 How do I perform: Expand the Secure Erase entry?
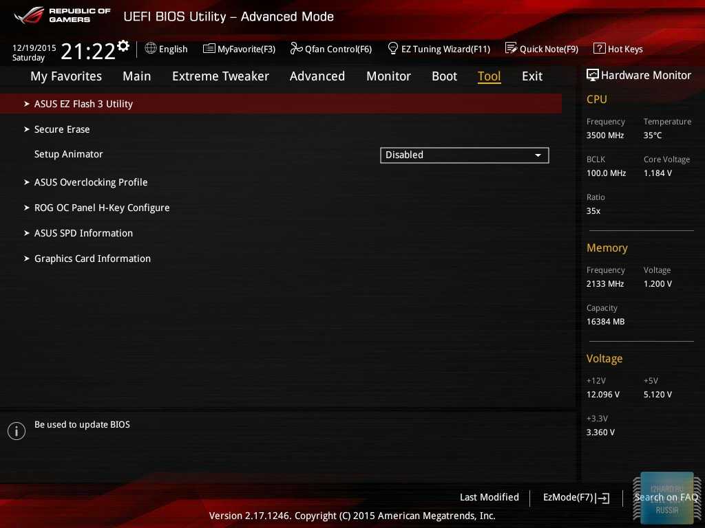pos(62,129)
